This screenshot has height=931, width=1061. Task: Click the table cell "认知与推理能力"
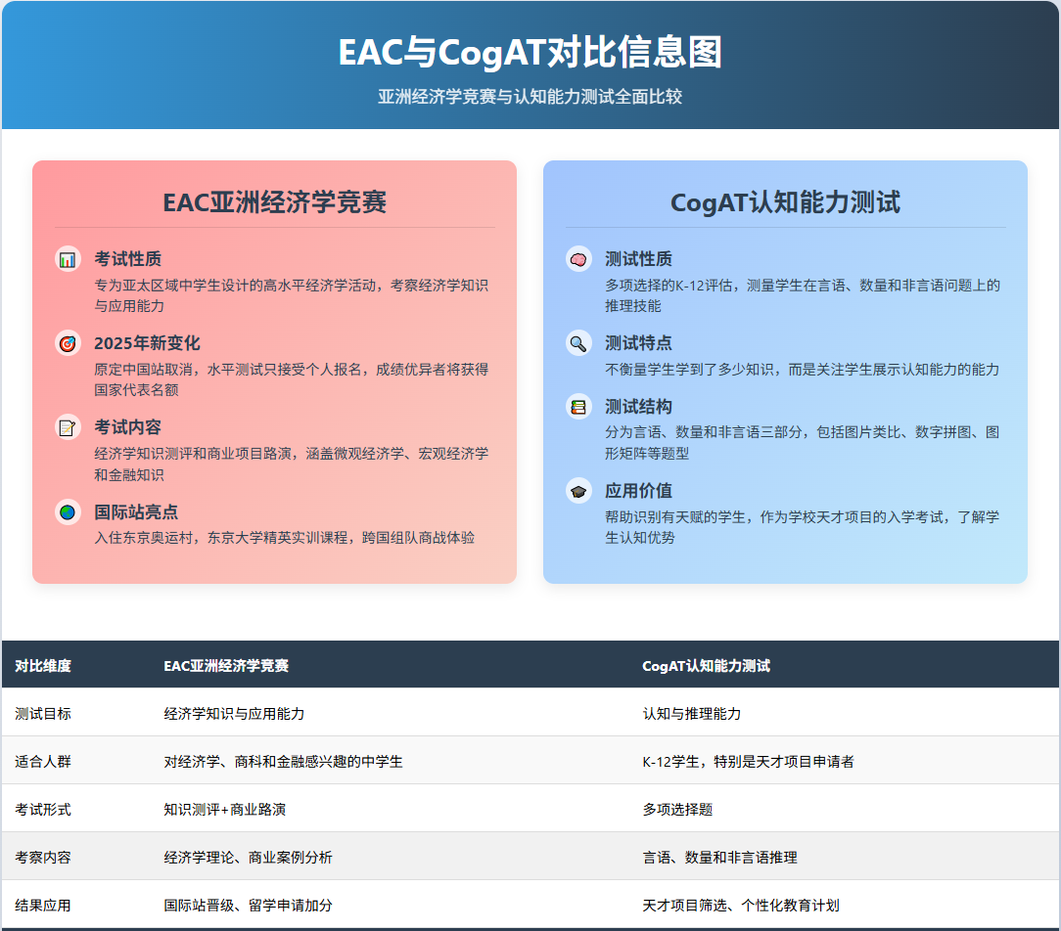tap(692, 714)
